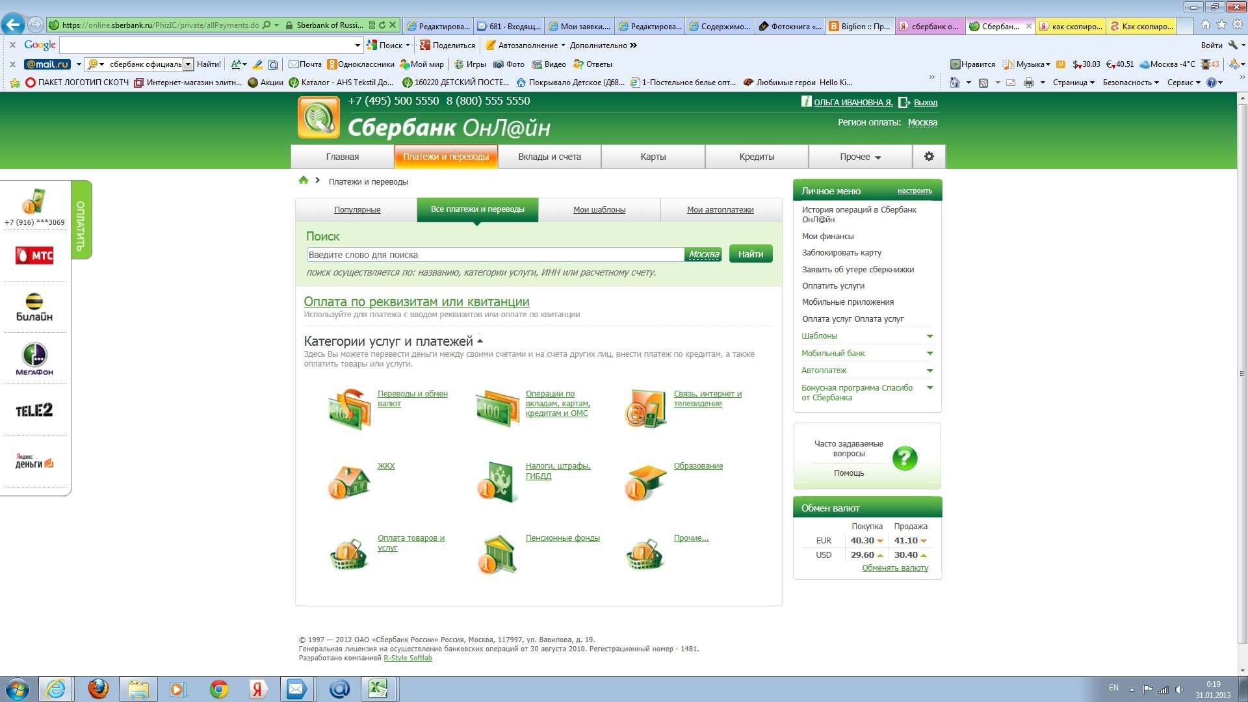Image resolution: width=1248 pixels, height=702 pixels.
Task: Click the Найти search button
Action: (751, 254)
